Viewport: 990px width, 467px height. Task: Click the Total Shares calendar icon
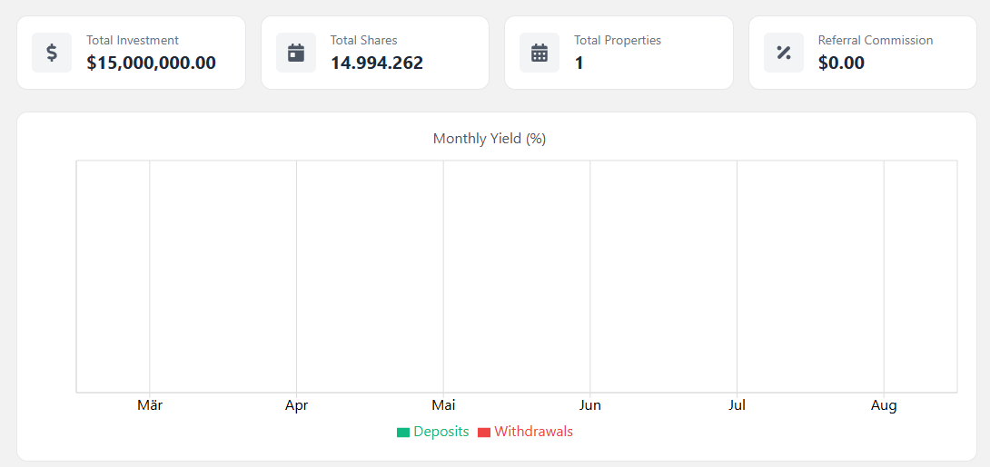pos(296,53)
